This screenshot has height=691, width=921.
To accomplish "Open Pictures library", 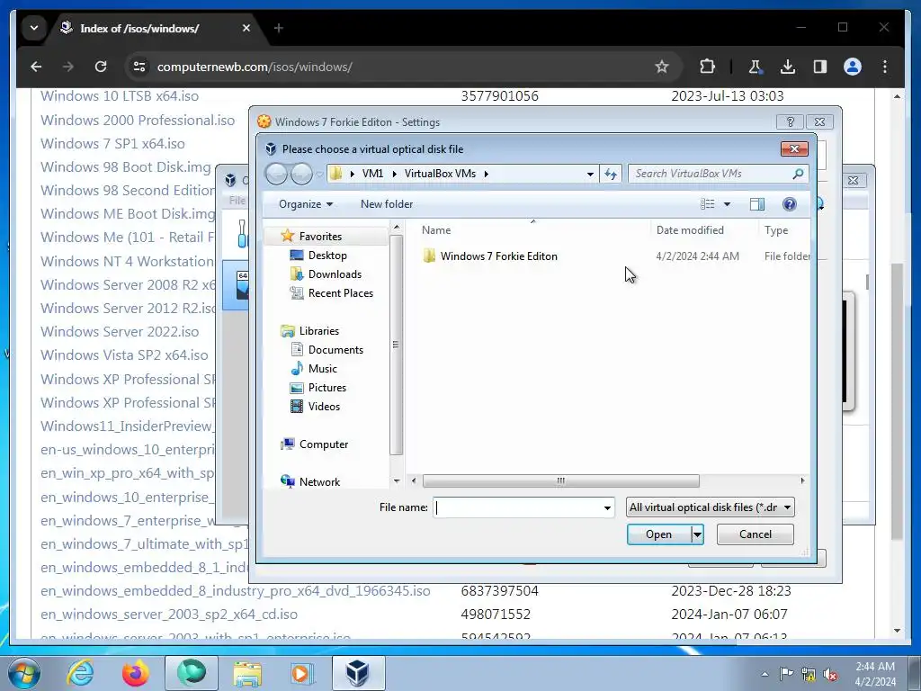I will tap(327, 388).
